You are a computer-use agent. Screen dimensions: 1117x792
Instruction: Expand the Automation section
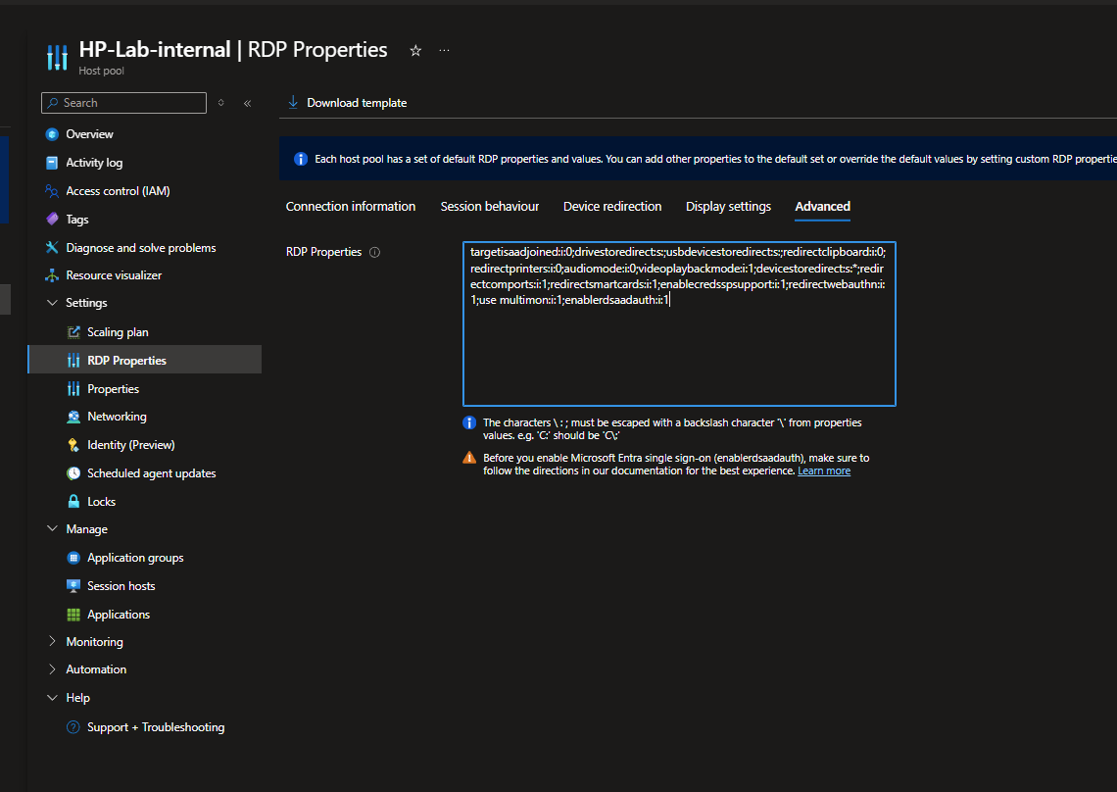[x=52, y=668]
